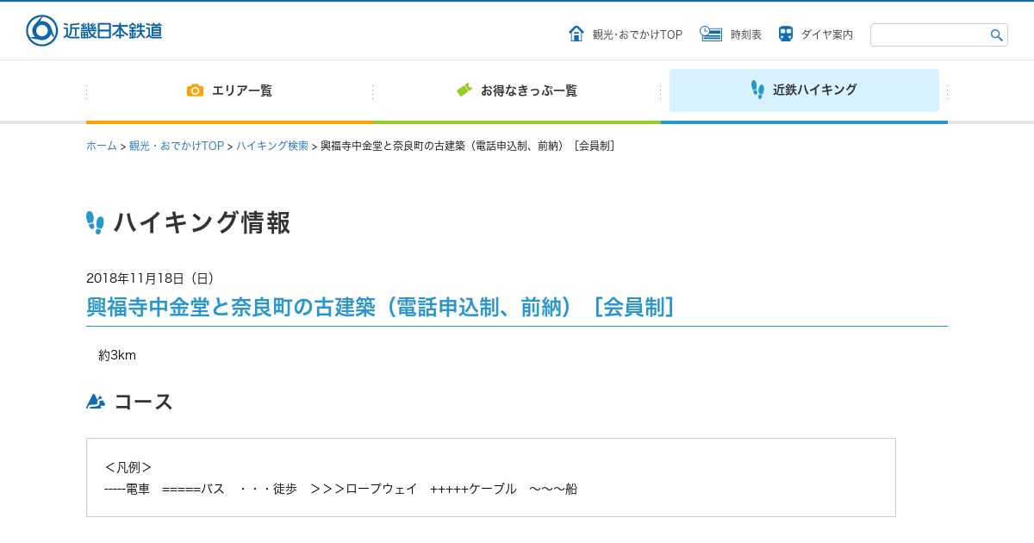
Task: Click the -----電車 legend entry
Action: [127, 489]
